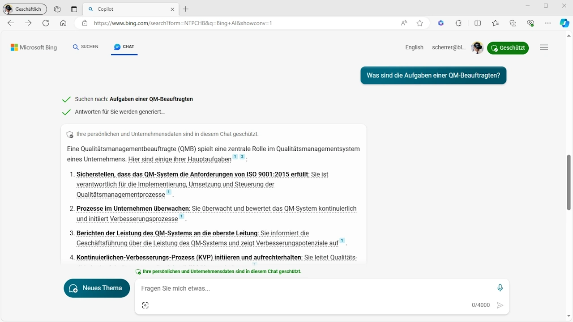Select the CHAT tab
573x322 pixels.
(x=124, y=47)
